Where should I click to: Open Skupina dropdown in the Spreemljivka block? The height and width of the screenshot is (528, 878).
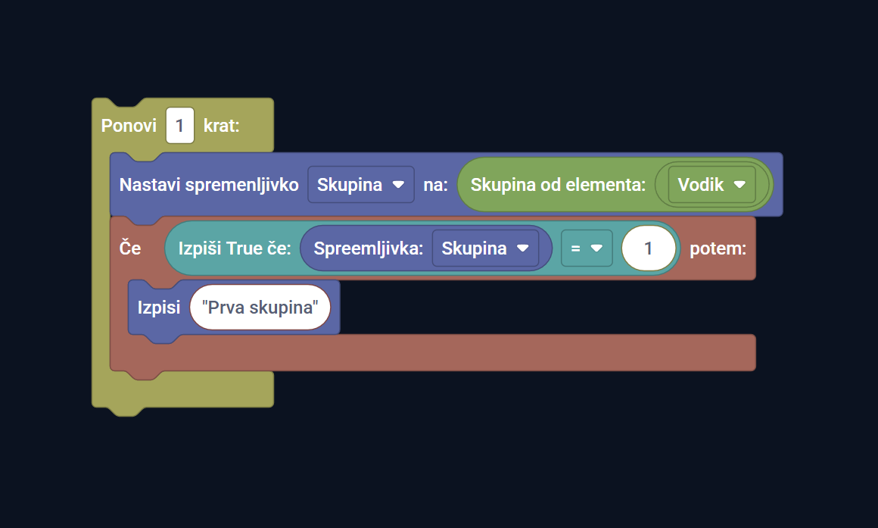(x=485, y=248)
